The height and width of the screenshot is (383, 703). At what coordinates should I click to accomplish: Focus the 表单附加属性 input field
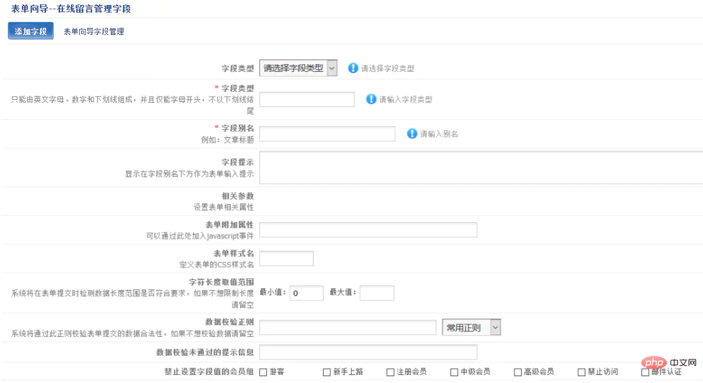(368, 230)
